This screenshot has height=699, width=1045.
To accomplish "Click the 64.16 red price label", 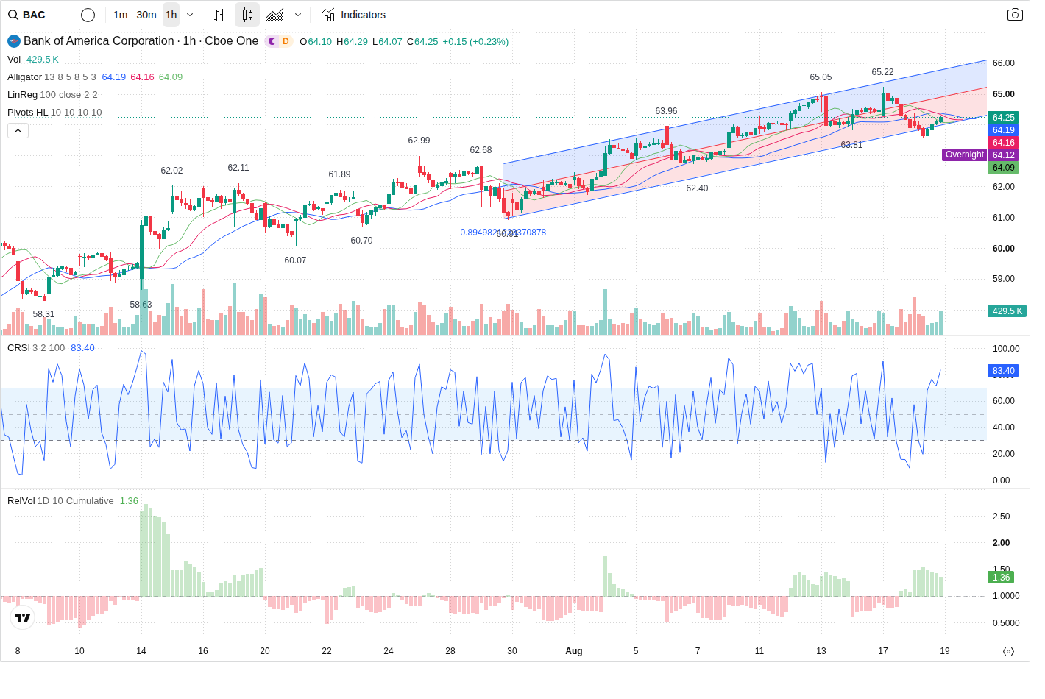I will pos(1003,143).
